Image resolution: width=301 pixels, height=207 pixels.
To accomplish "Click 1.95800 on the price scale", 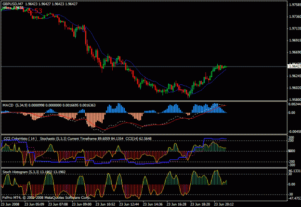I will (x=295, y=100).
